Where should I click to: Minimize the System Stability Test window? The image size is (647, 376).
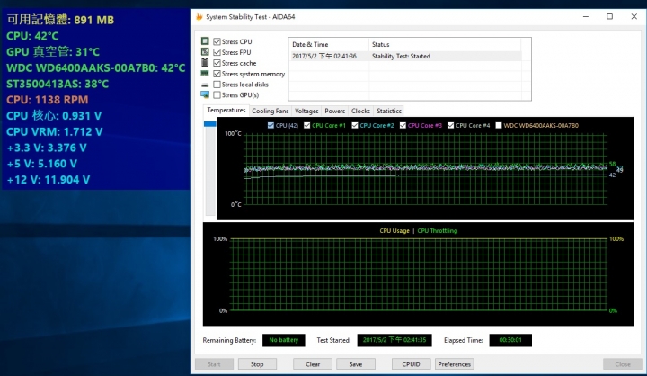586,16
